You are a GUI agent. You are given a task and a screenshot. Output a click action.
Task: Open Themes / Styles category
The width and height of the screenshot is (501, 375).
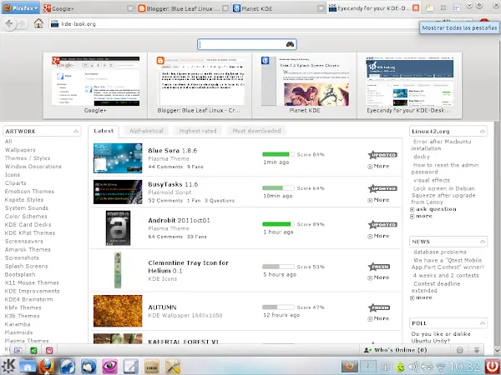pos(28,158)
